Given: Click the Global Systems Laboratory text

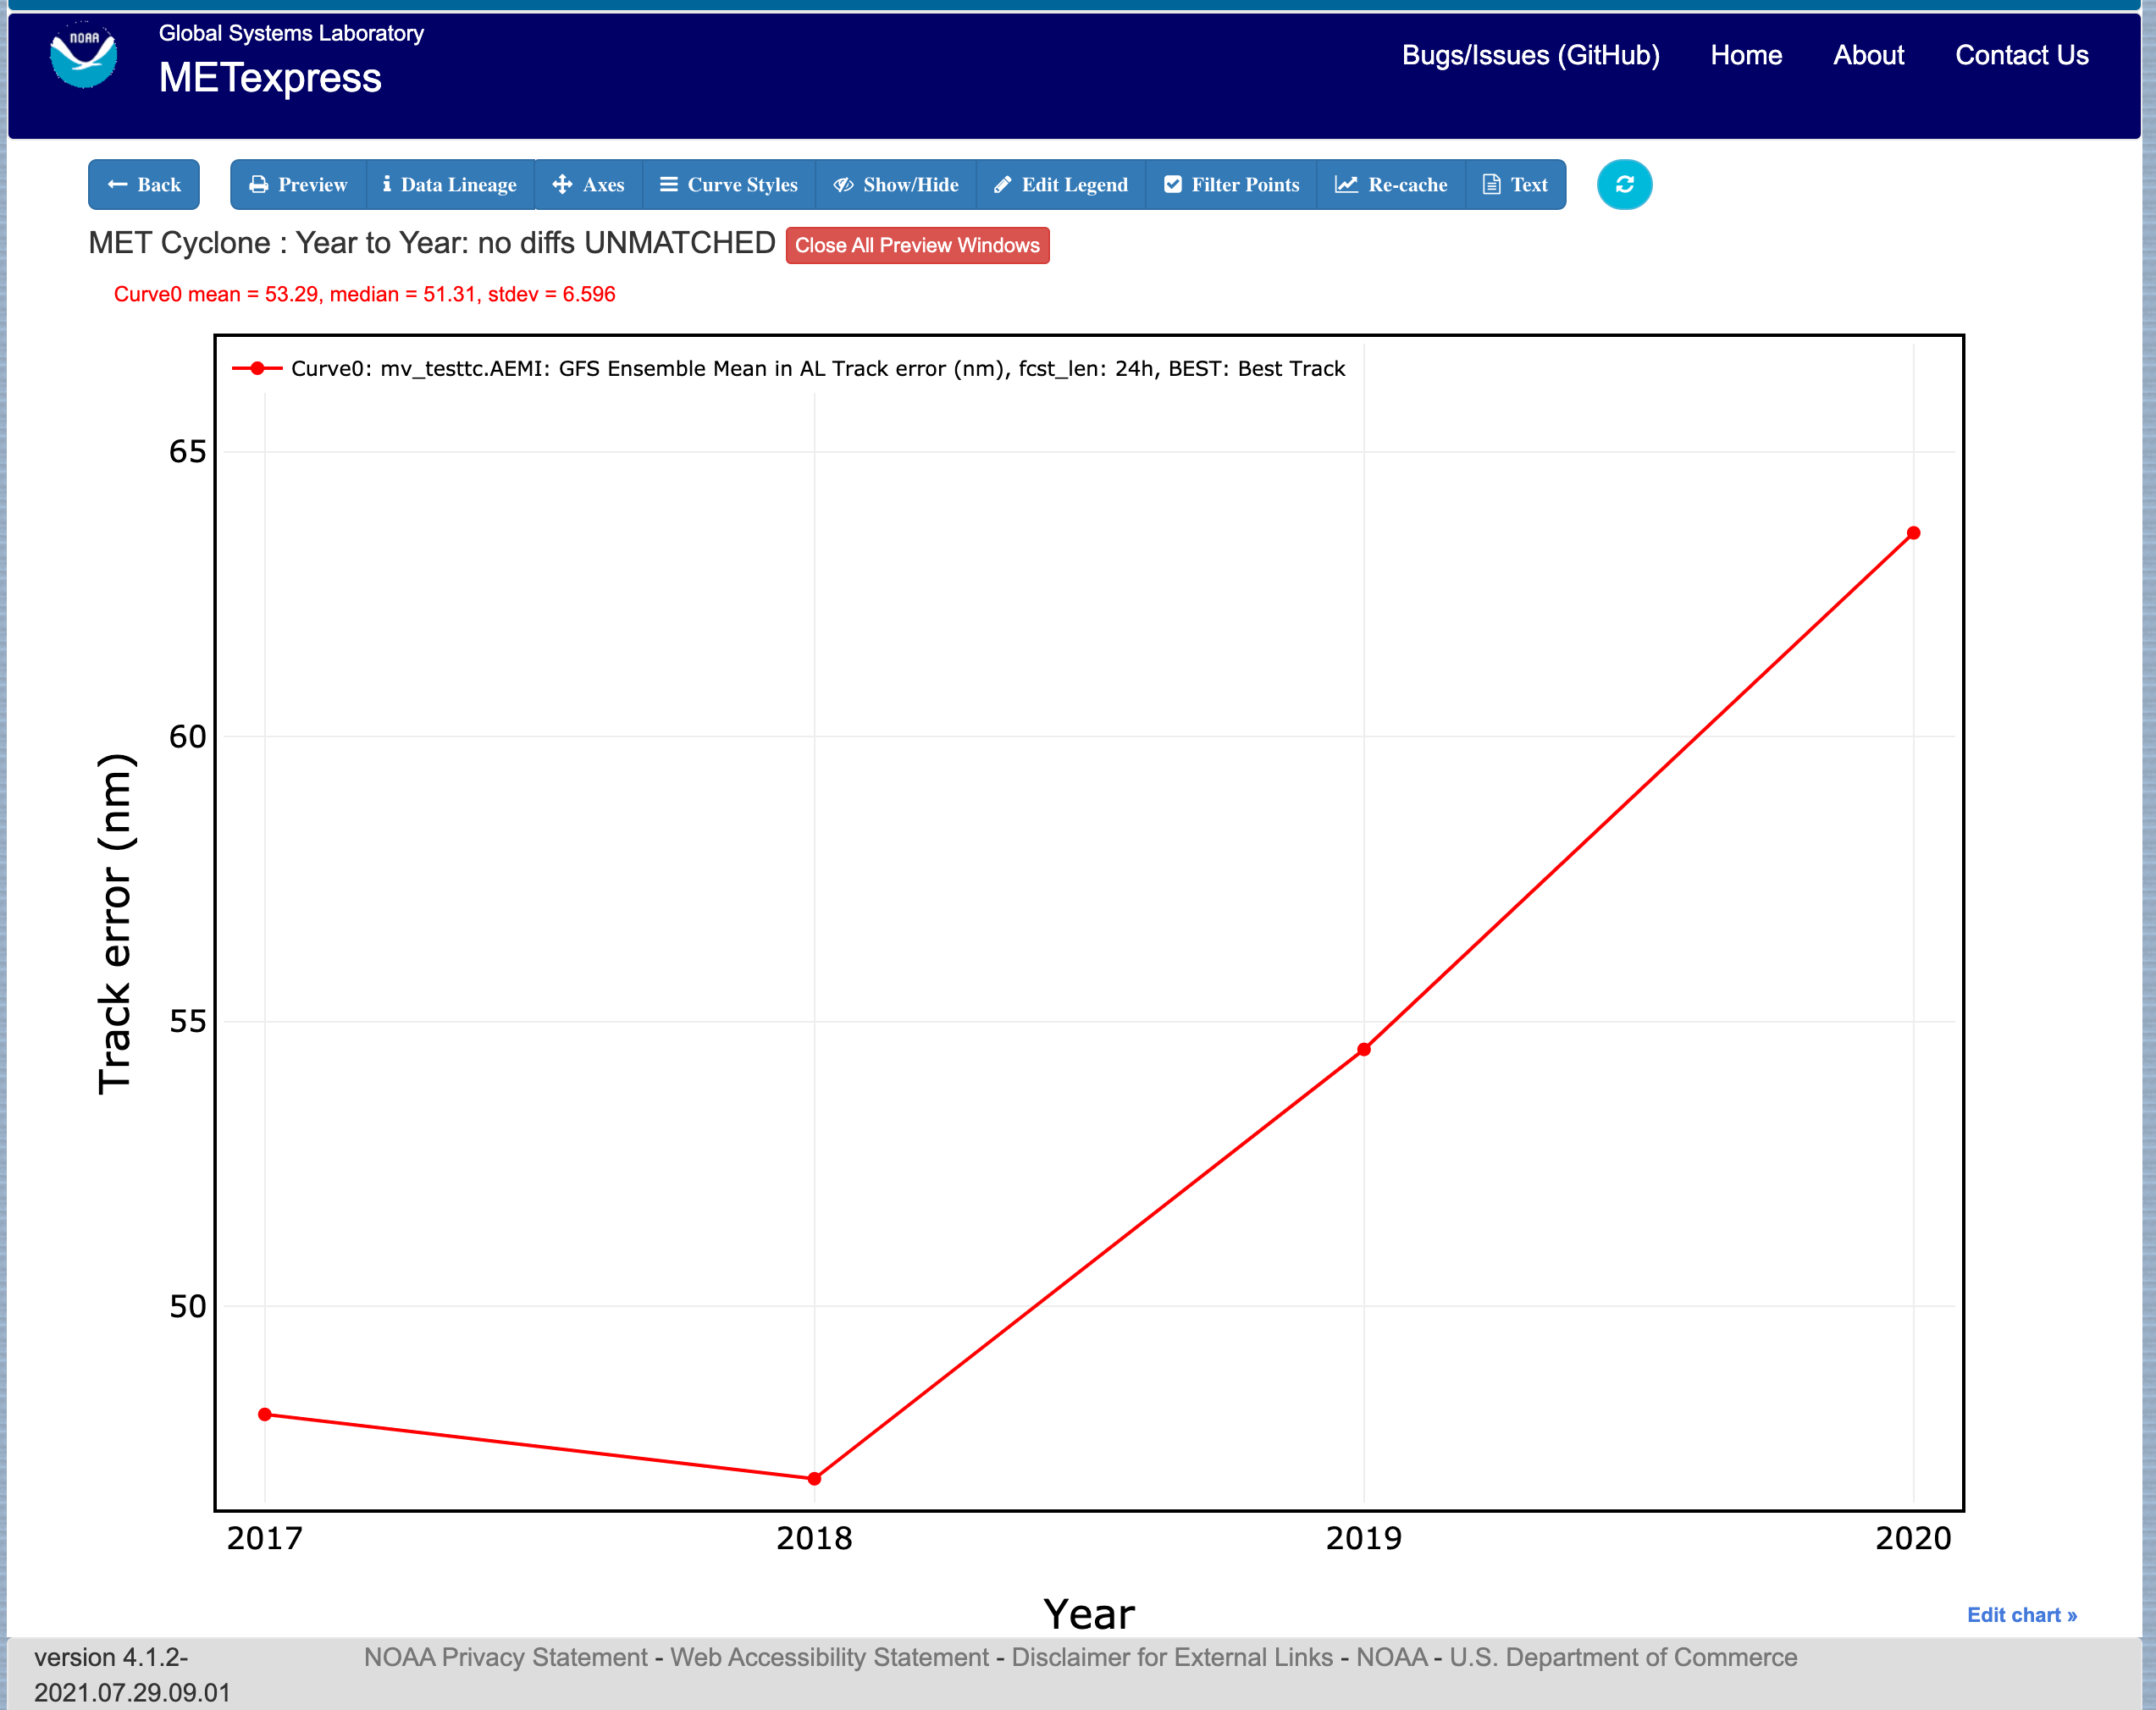Looking at the screenshot, I should pyautogui.click(x=291, y=33).
